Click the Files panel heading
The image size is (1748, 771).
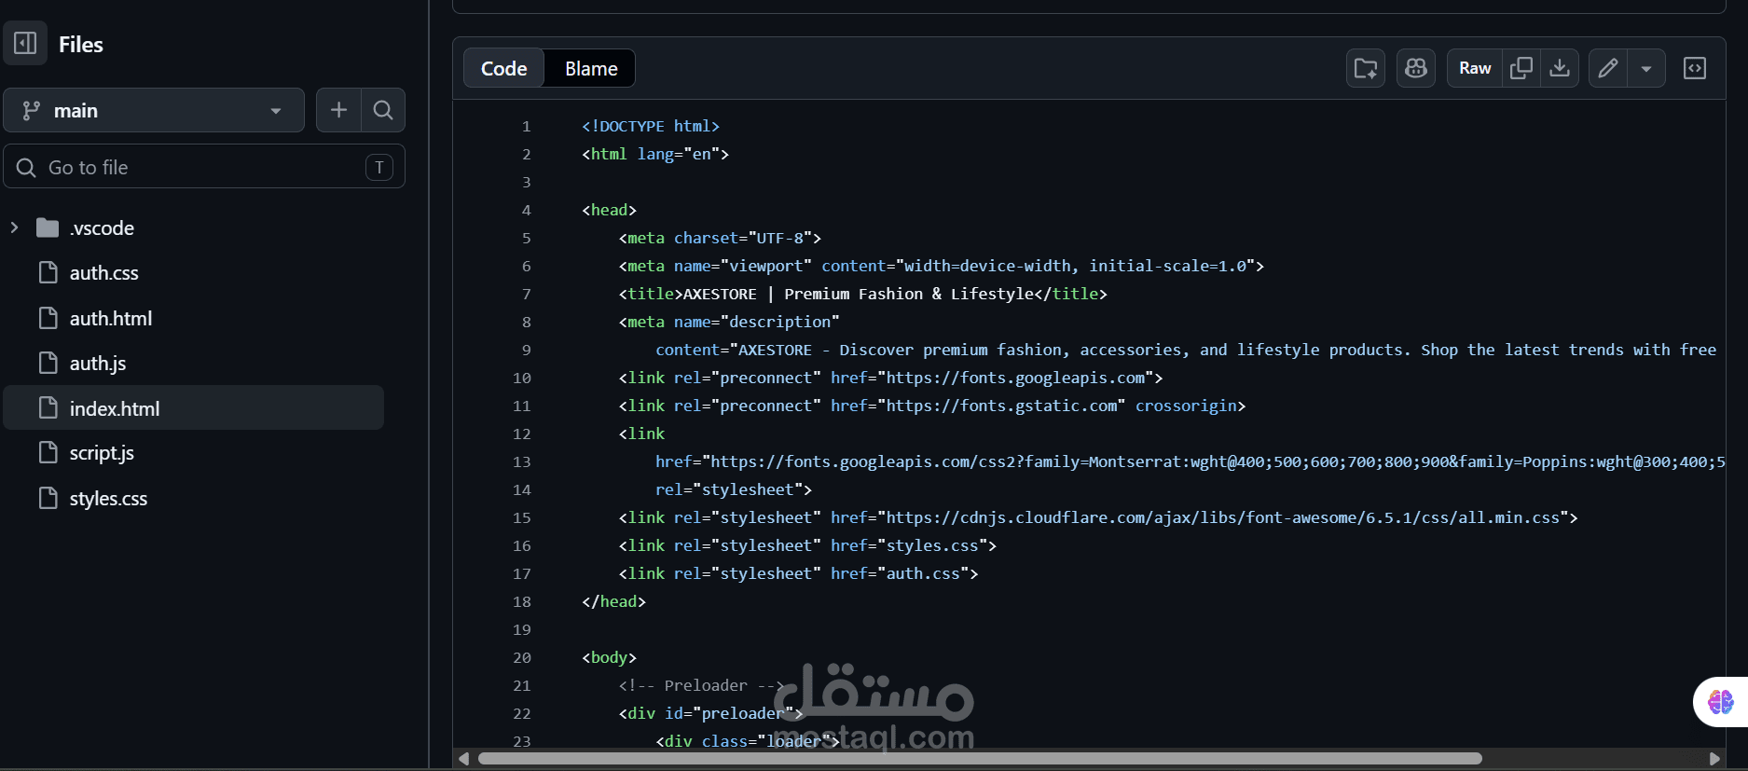81,44
